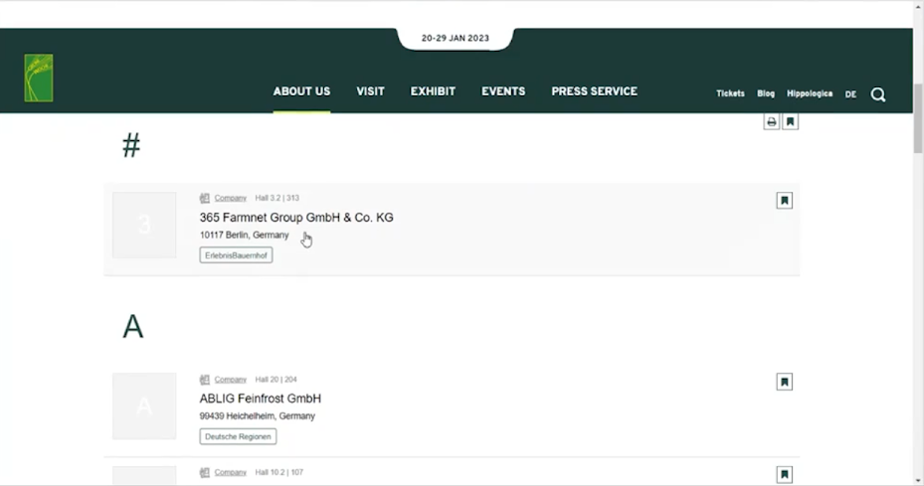924x486 pixels.
Task: Click the Hall 20 | 204 label
Action: point(276,380)
